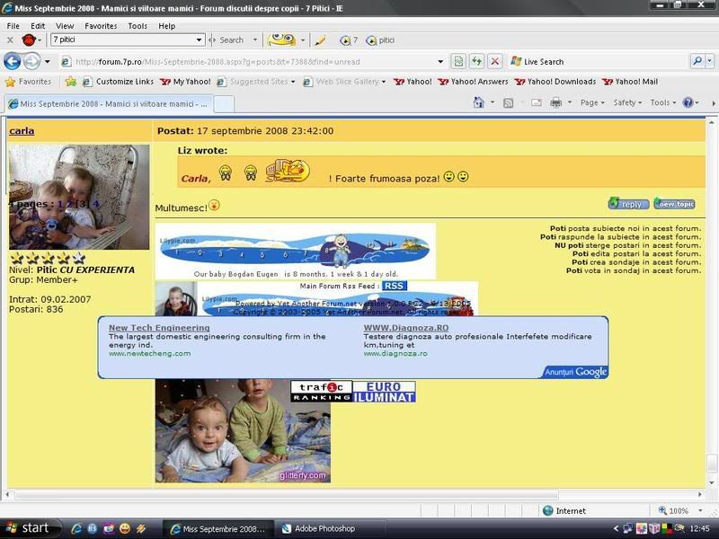Viewport: 719px width, 539px height.
Task: Open the command bar Tools dropdown
Action: 663,102
